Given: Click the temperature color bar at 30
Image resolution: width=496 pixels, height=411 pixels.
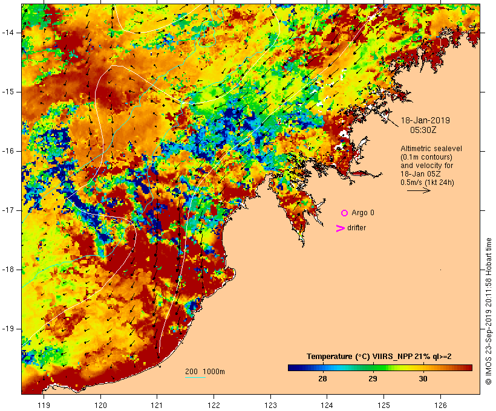Looking at the screenshot, I should pos(423,367).
